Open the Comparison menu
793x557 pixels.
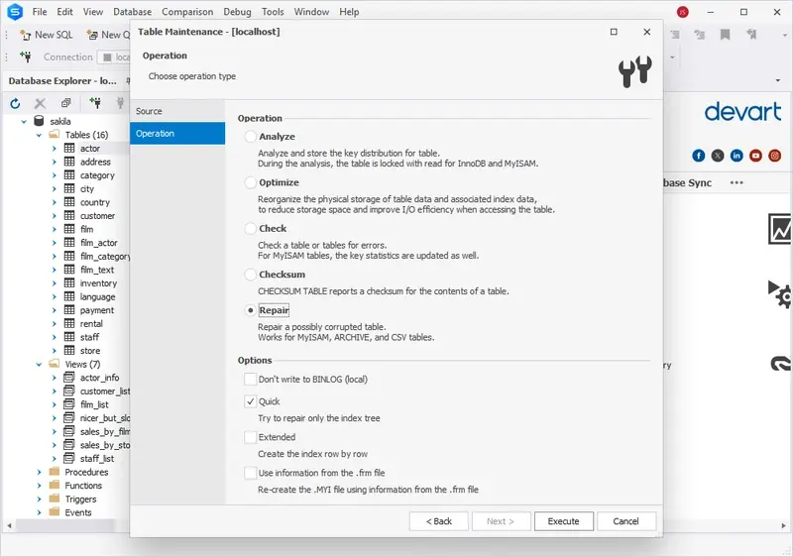tap(187, 12)
